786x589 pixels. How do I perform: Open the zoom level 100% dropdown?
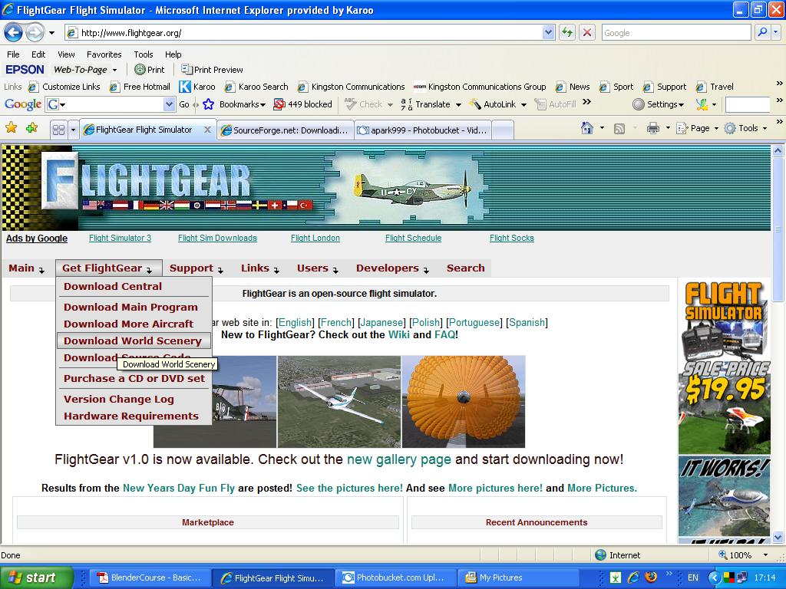tap(765, 555)
